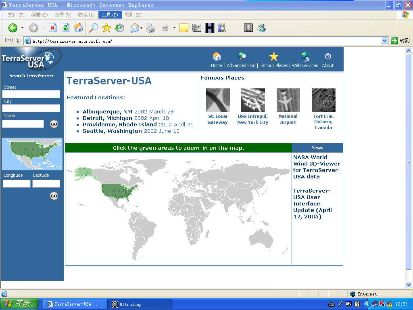Open Advanced Find magnifier icon
The width and height of the screenshot is (413, 310).
tap(242, 57)
